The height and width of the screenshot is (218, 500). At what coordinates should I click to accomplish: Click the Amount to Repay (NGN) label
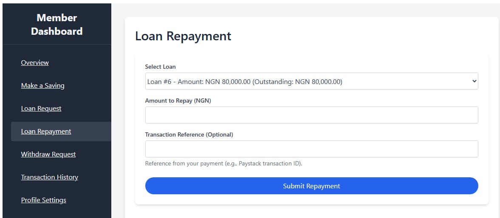click(178, 101)
